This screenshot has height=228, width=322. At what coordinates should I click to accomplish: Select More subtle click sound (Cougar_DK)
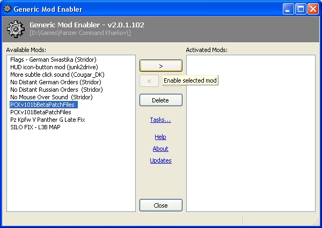[57, 75]
